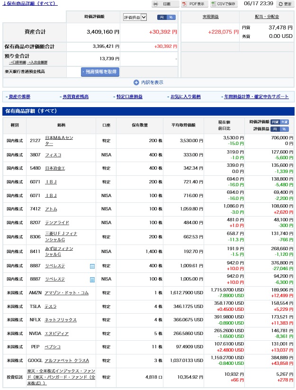Screen dimensions: 296x390
Task: Click memo icon on リベレステ NISA row
Action: 92,280
